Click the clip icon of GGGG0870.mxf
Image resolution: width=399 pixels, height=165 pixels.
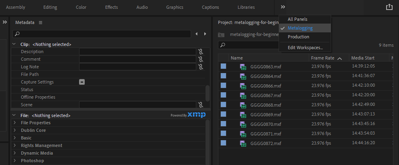(x=243, y=124)
